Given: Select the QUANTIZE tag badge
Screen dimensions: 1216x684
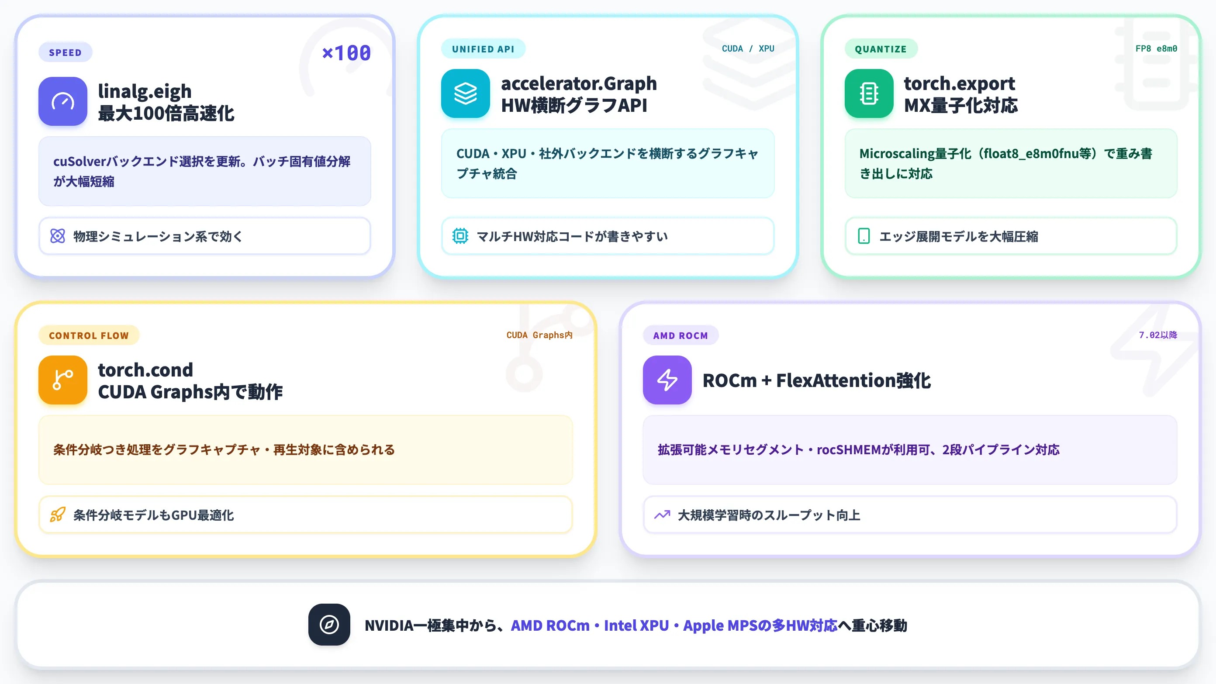Looking at the screenshot, I should (x=881, y=48).
